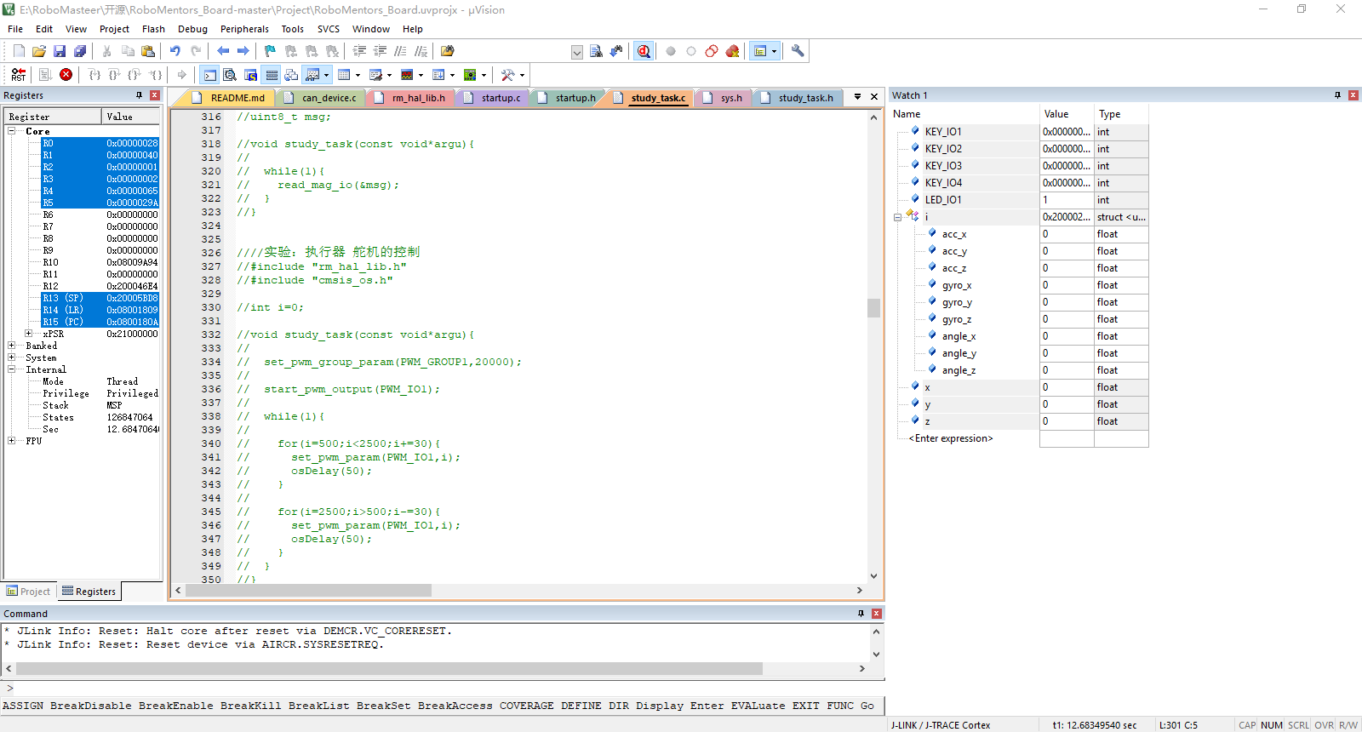This screenshot has width=1362, height=732.
Task: Toggle the Command window
Action: 209,75
